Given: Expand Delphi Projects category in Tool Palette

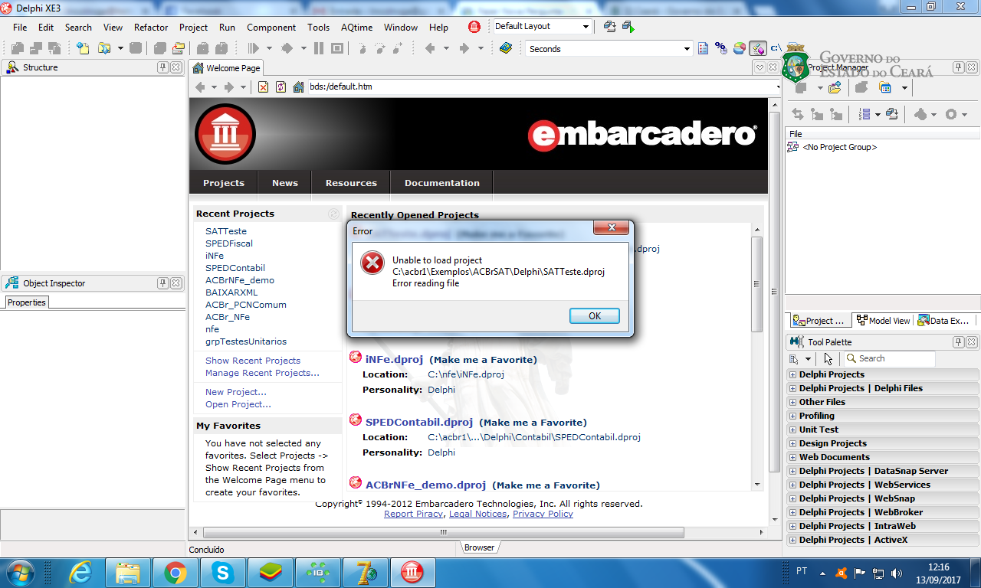Looking at the screenshot, I should 792,374.
